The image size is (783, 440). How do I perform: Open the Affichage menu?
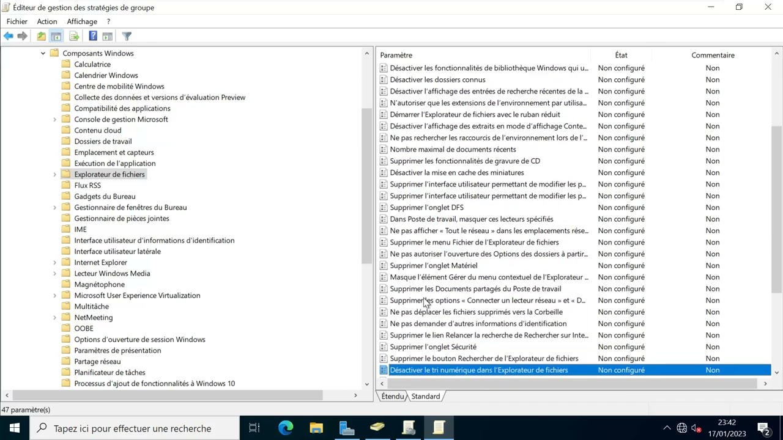(82, 21)
